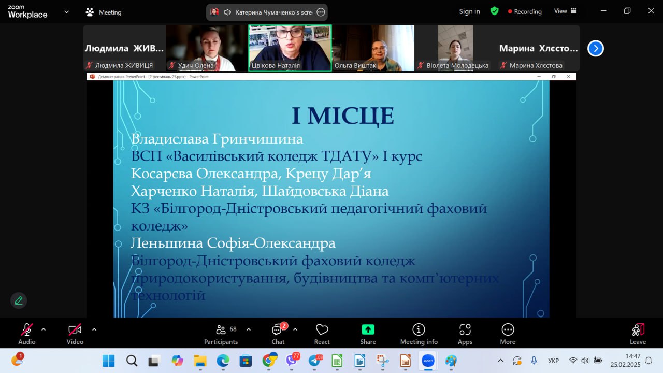Expand video settings arrow next to Video
The image size is (663, 373).
[94, 329]
